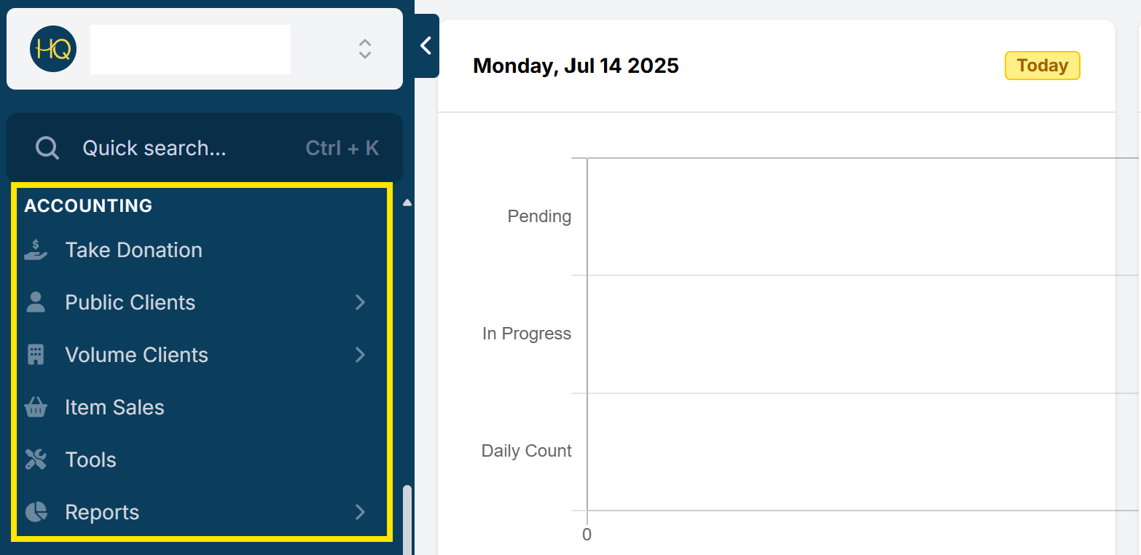
Task: Click the Tools wrench icon
Action: pos(36,460)
